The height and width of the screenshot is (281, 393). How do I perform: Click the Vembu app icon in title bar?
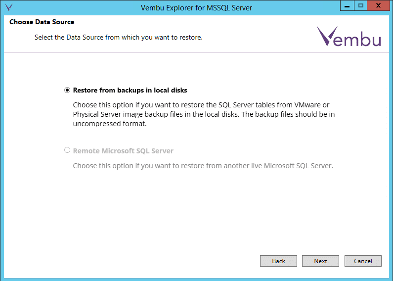tap(8, 8)
